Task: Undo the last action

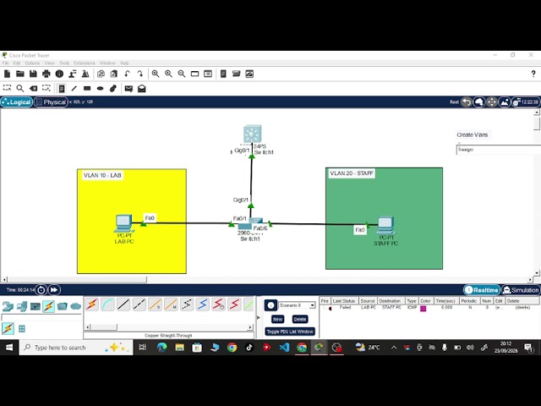Action: tap(127, 74)
